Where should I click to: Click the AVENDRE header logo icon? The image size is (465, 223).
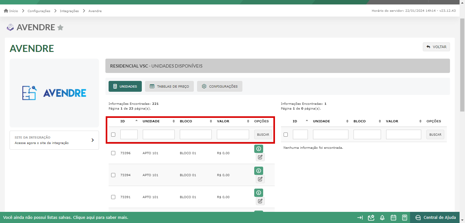[x=10, y=27]
